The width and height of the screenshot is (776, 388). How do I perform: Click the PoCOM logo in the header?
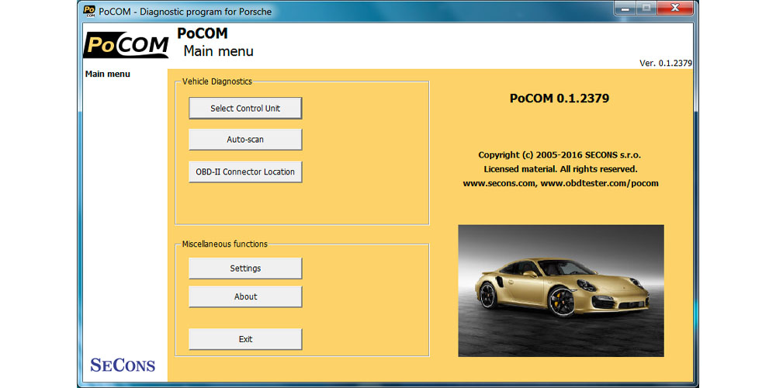(126, 45)
